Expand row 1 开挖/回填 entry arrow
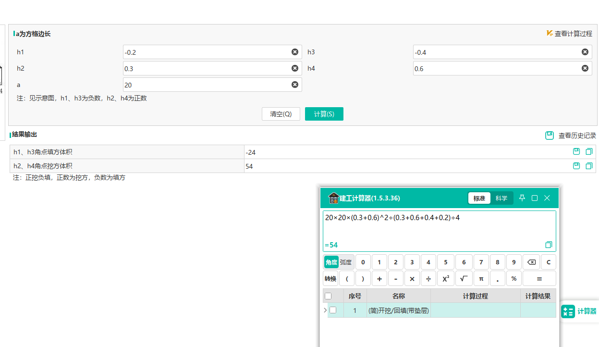The height and width of the screenshot is (347, 599). (325, 310)
